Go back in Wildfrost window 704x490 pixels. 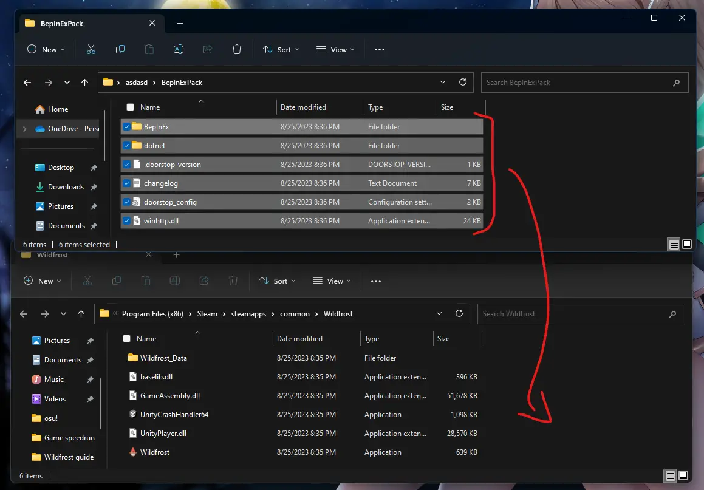tap(24, 314)
